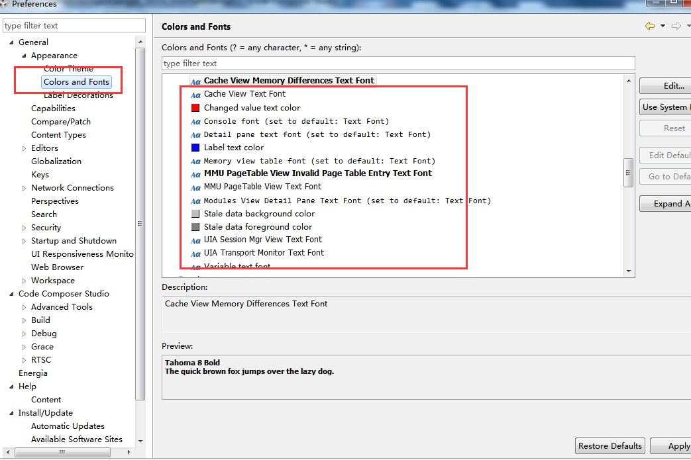The image size is (691, 460).
Task: Select Energia in the tree
Action: pos(33,373)
